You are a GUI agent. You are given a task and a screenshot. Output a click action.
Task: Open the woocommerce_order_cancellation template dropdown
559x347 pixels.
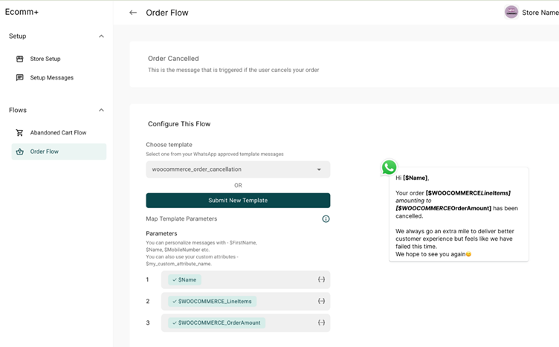click(238, 169)
